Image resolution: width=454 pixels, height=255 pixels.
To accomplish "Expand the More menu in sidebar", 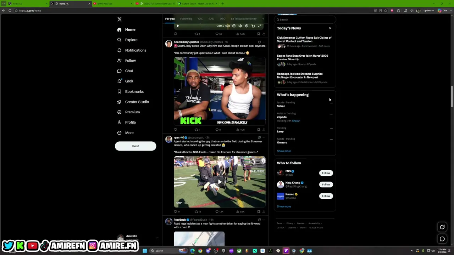I will (125, 133).
